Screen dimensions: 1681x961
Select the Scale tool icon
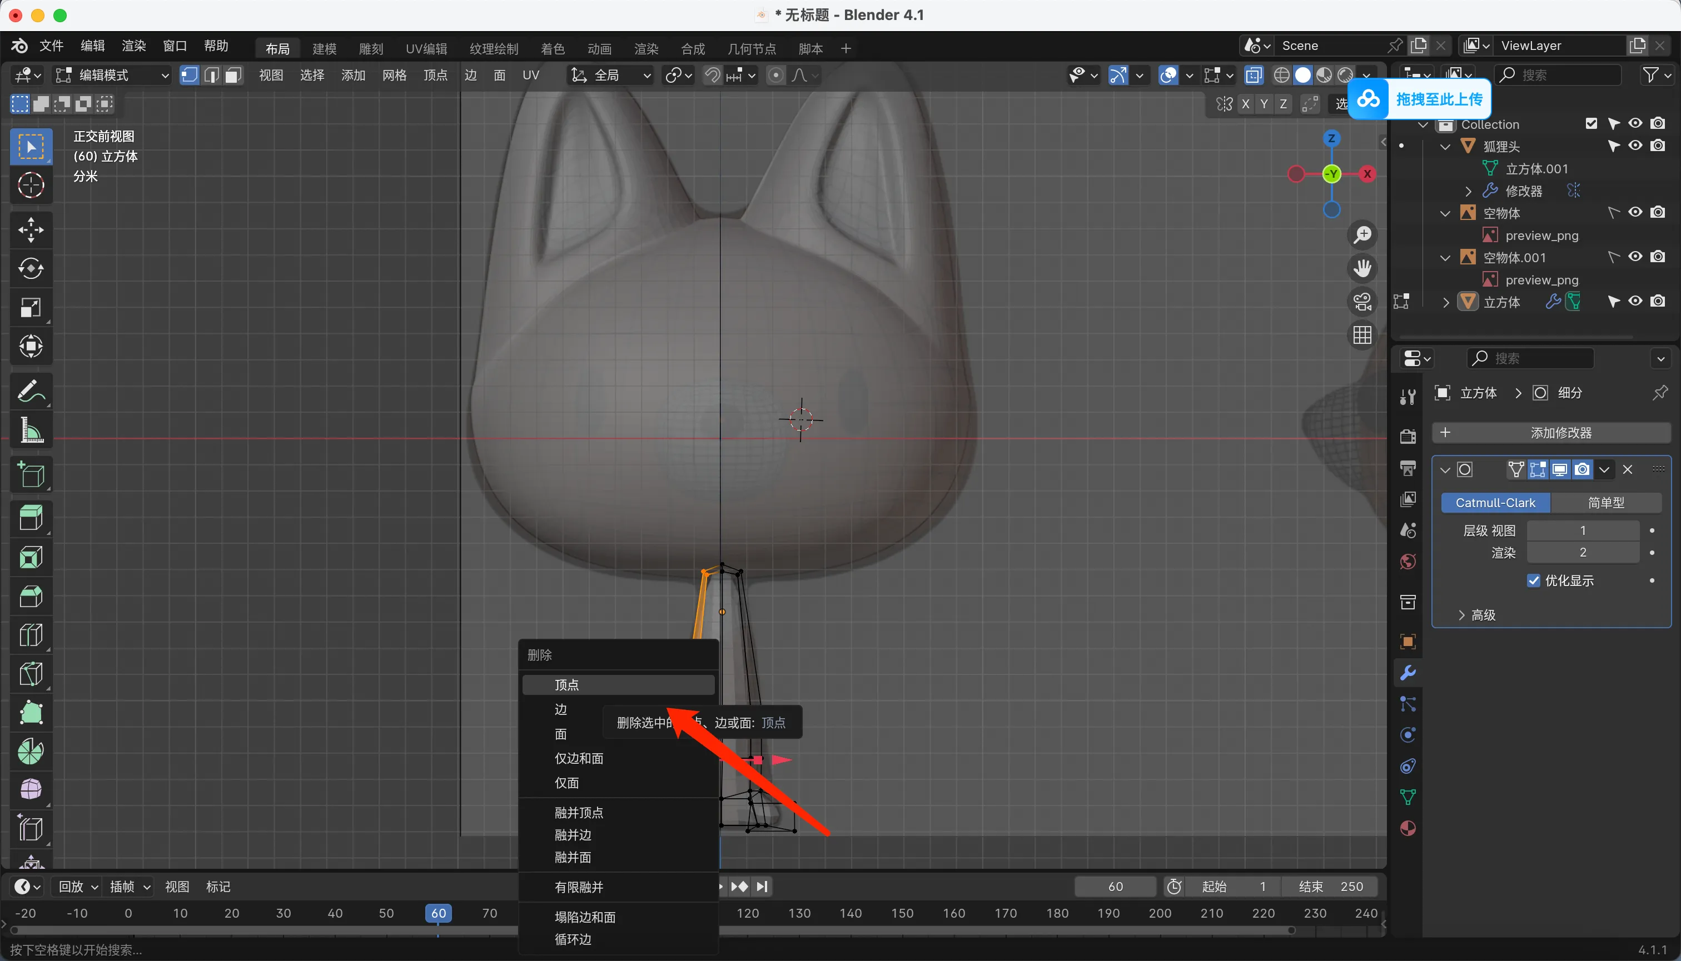coord(31,308)
